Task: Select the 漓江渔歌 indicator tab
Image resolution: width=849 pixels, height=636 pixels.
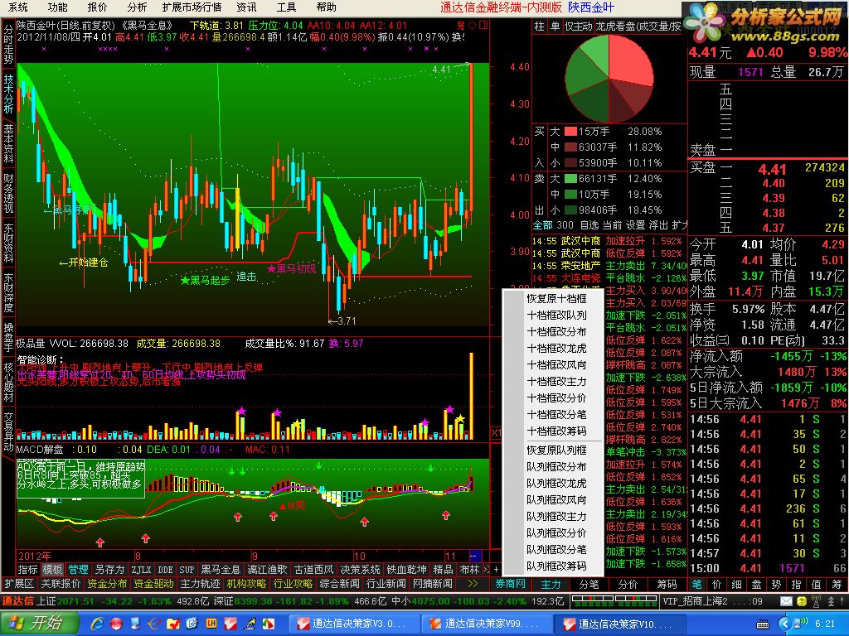Action: tap(268, 570)
